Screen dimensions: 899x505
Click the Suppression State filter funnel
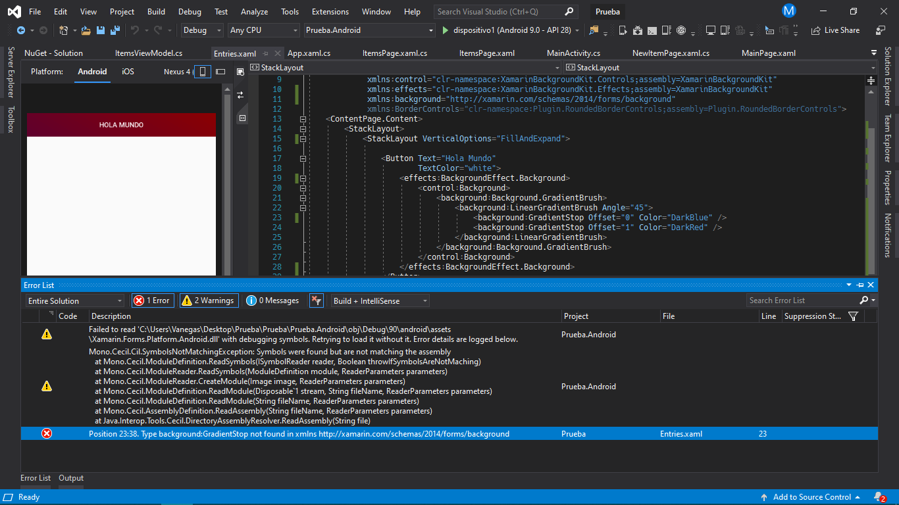[x=852, y=316]
